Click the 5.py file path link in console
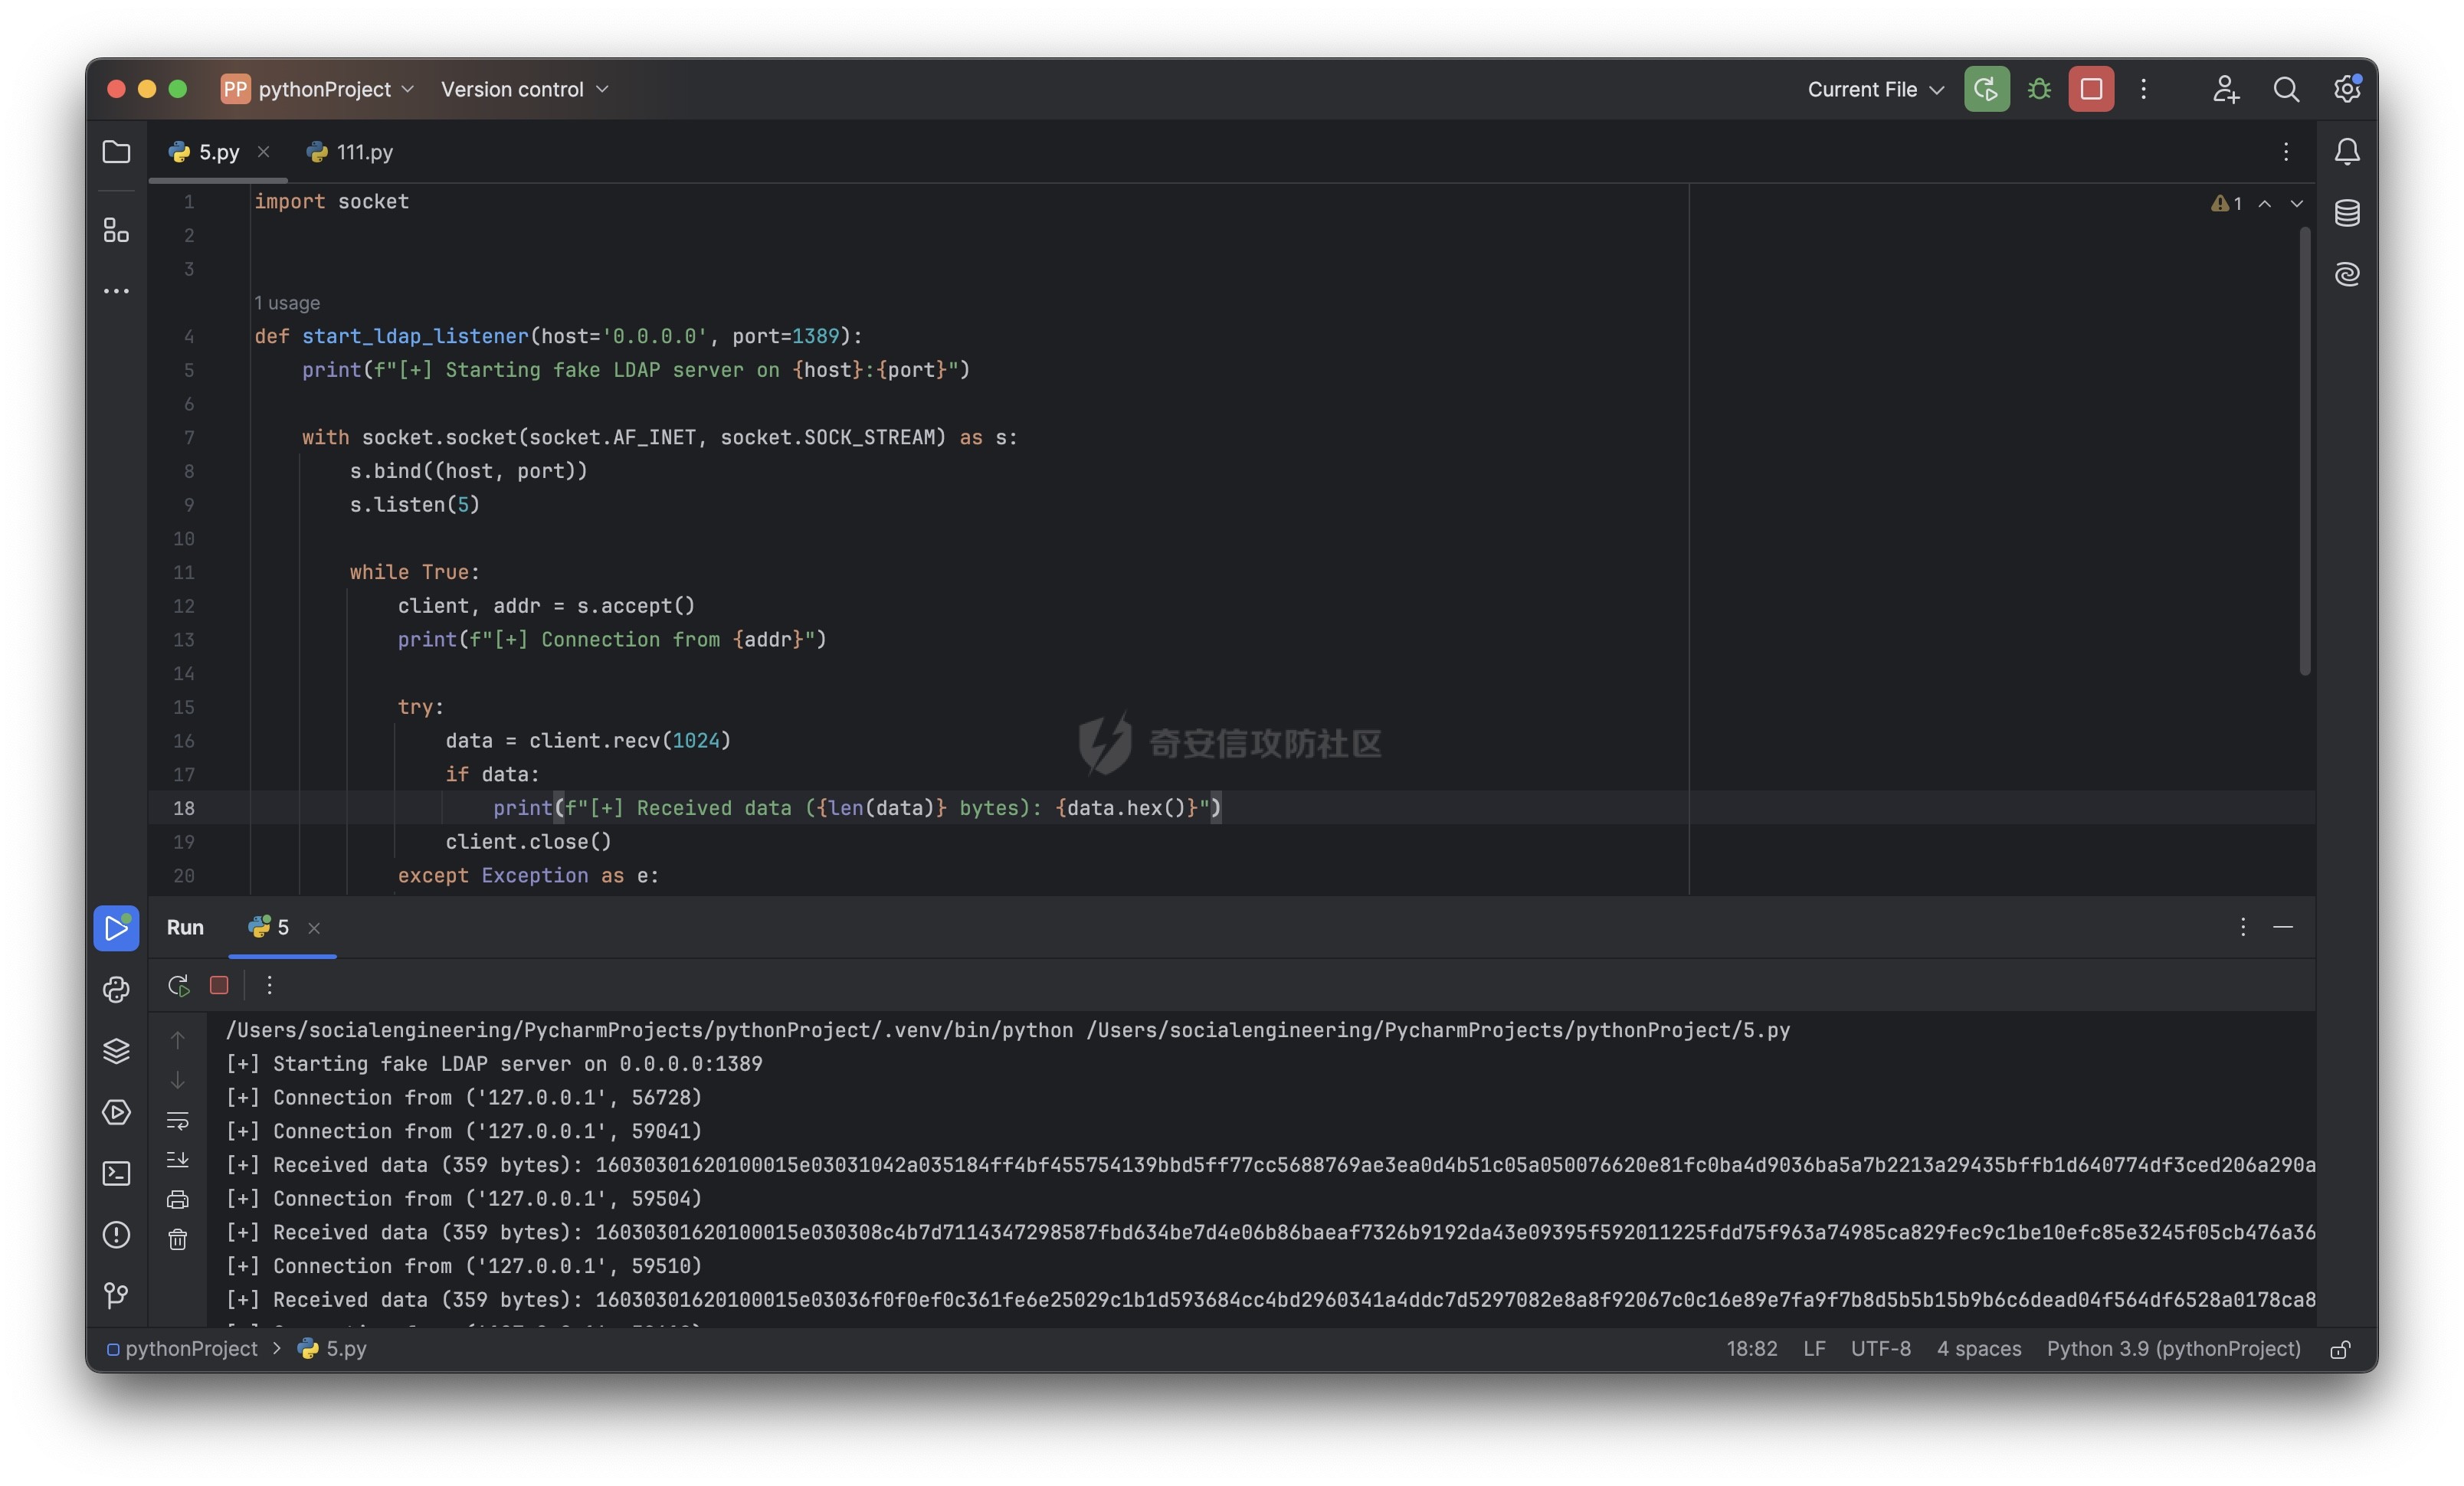This screenshot has height=1486, width=2464. 1438,1030
